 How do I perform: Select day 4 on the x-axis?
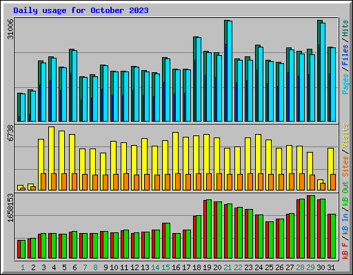tap(54, 267)
